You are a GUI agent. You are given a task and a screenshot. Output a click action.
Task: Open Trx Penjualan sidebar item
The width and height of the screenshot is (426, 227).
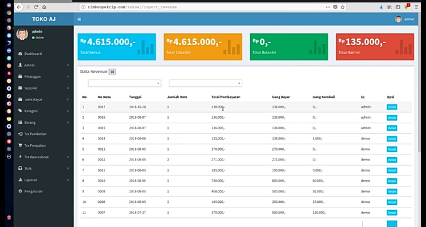click(35, 146)
